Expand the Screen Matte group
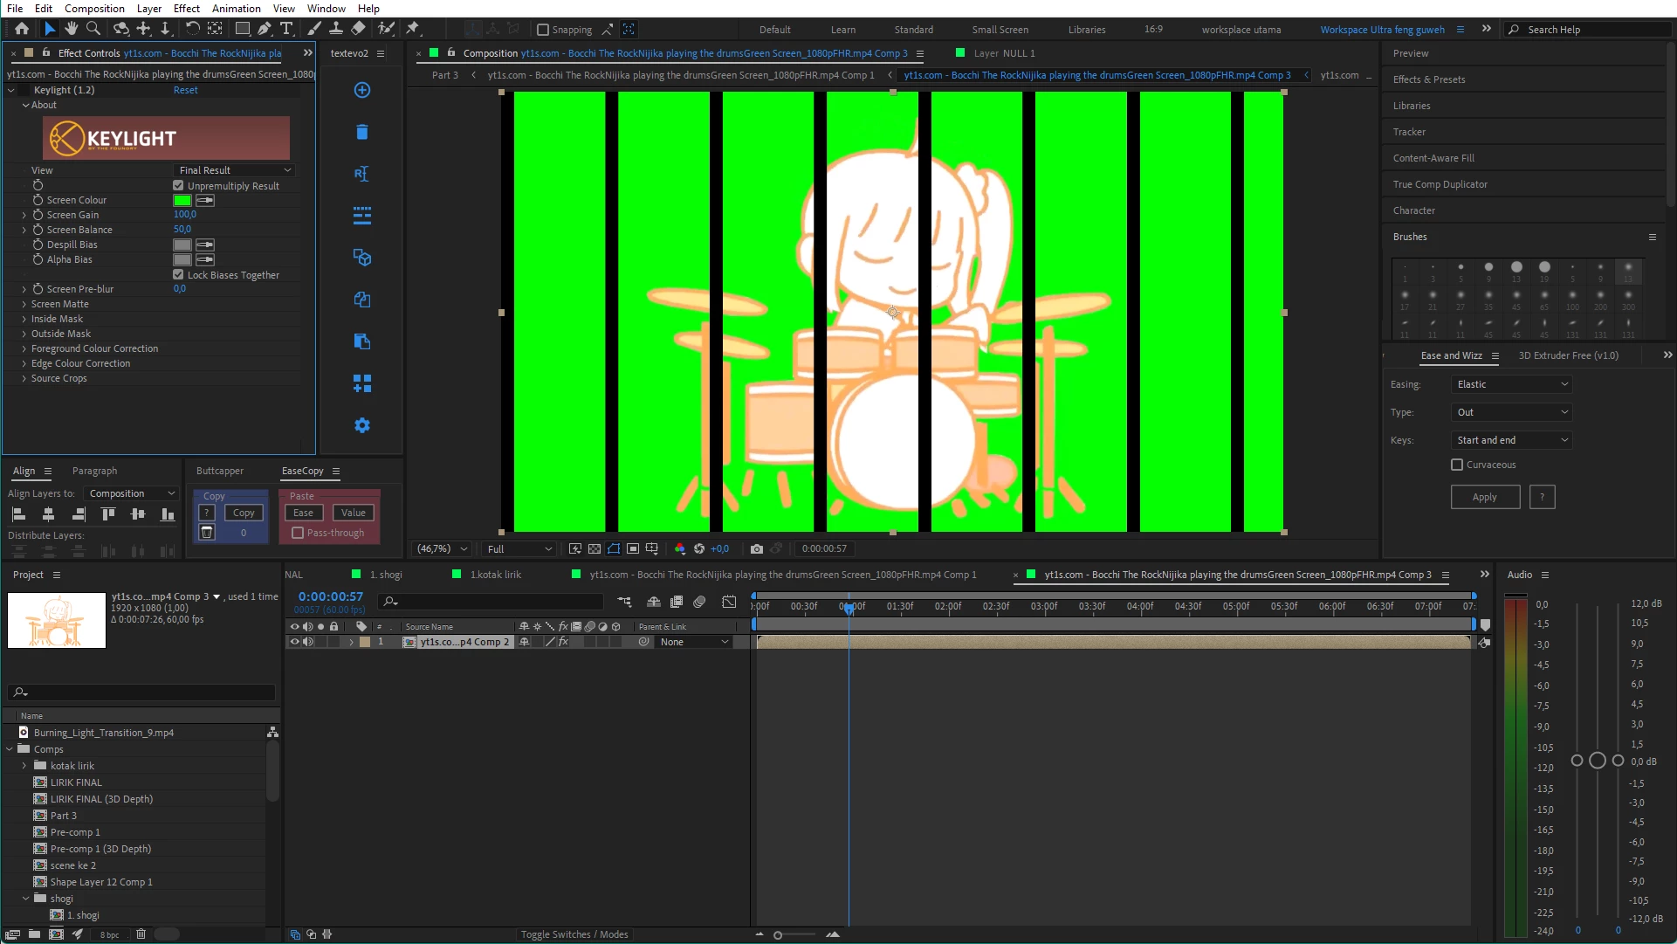The image size is (1677, 944). (x=24, y=304)
